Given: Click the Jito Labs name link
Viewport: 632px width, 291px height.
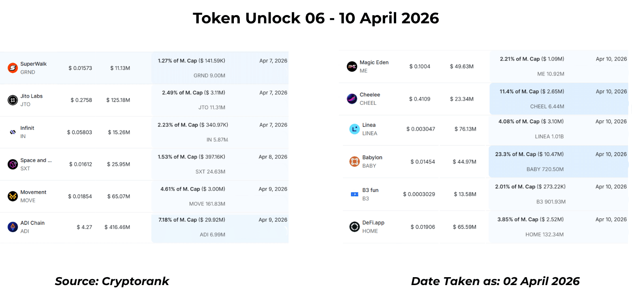Looking at the screenshot, I should click(x=32, y=96).
